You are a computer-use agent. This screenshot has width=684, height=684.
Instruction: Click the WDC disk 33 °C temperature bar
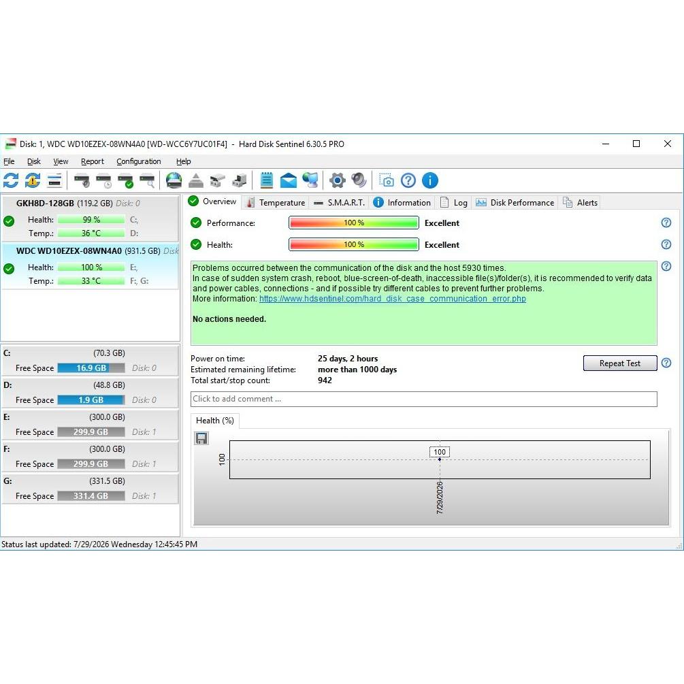pos(91,281)
